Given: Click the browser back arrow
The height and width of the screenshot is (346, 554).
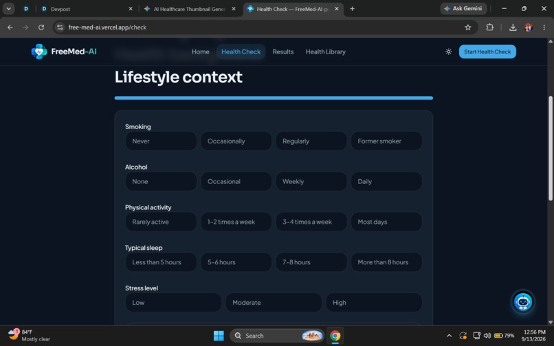Looking at the screenshot, I should pos(10,27).
